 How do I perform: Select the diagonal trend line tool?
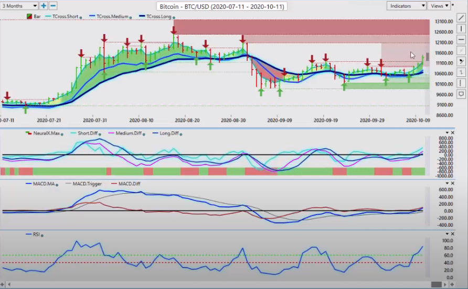461,18
